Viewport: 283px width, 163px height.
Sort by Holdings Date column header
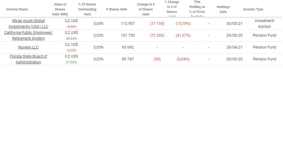click(x=223, y=9)
